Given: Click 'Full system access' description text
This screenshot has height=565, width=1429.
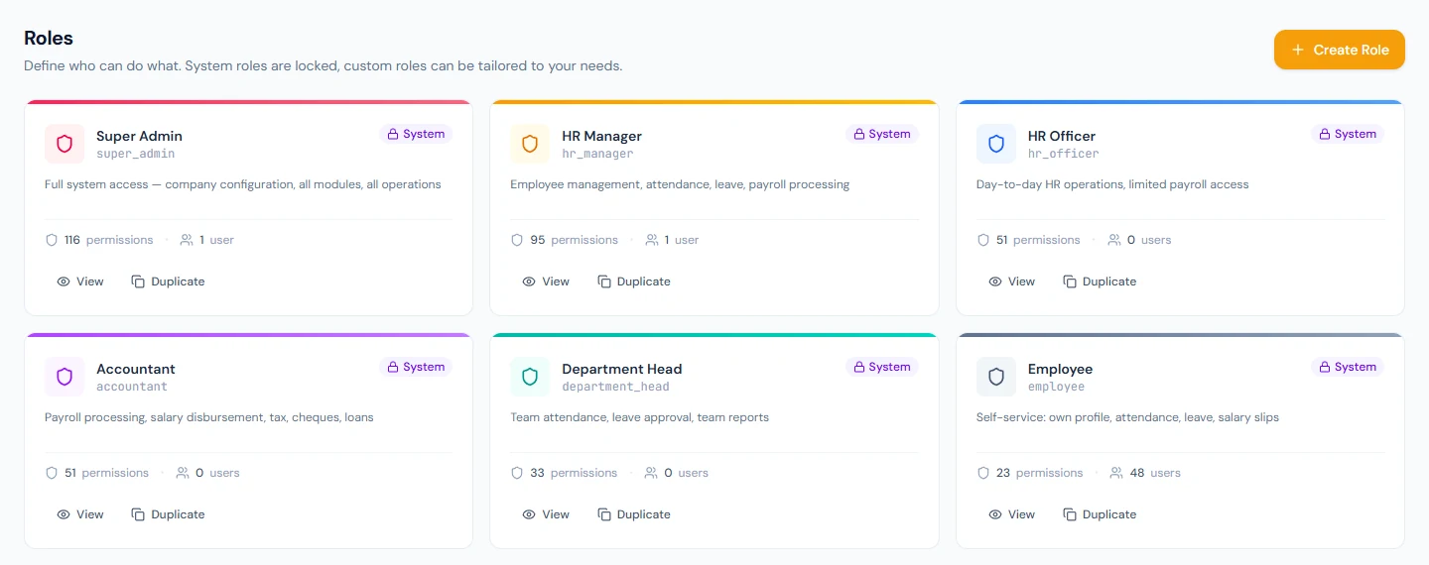Looking at the screenshot, I should pyautogui.click(x=243, y=184).
